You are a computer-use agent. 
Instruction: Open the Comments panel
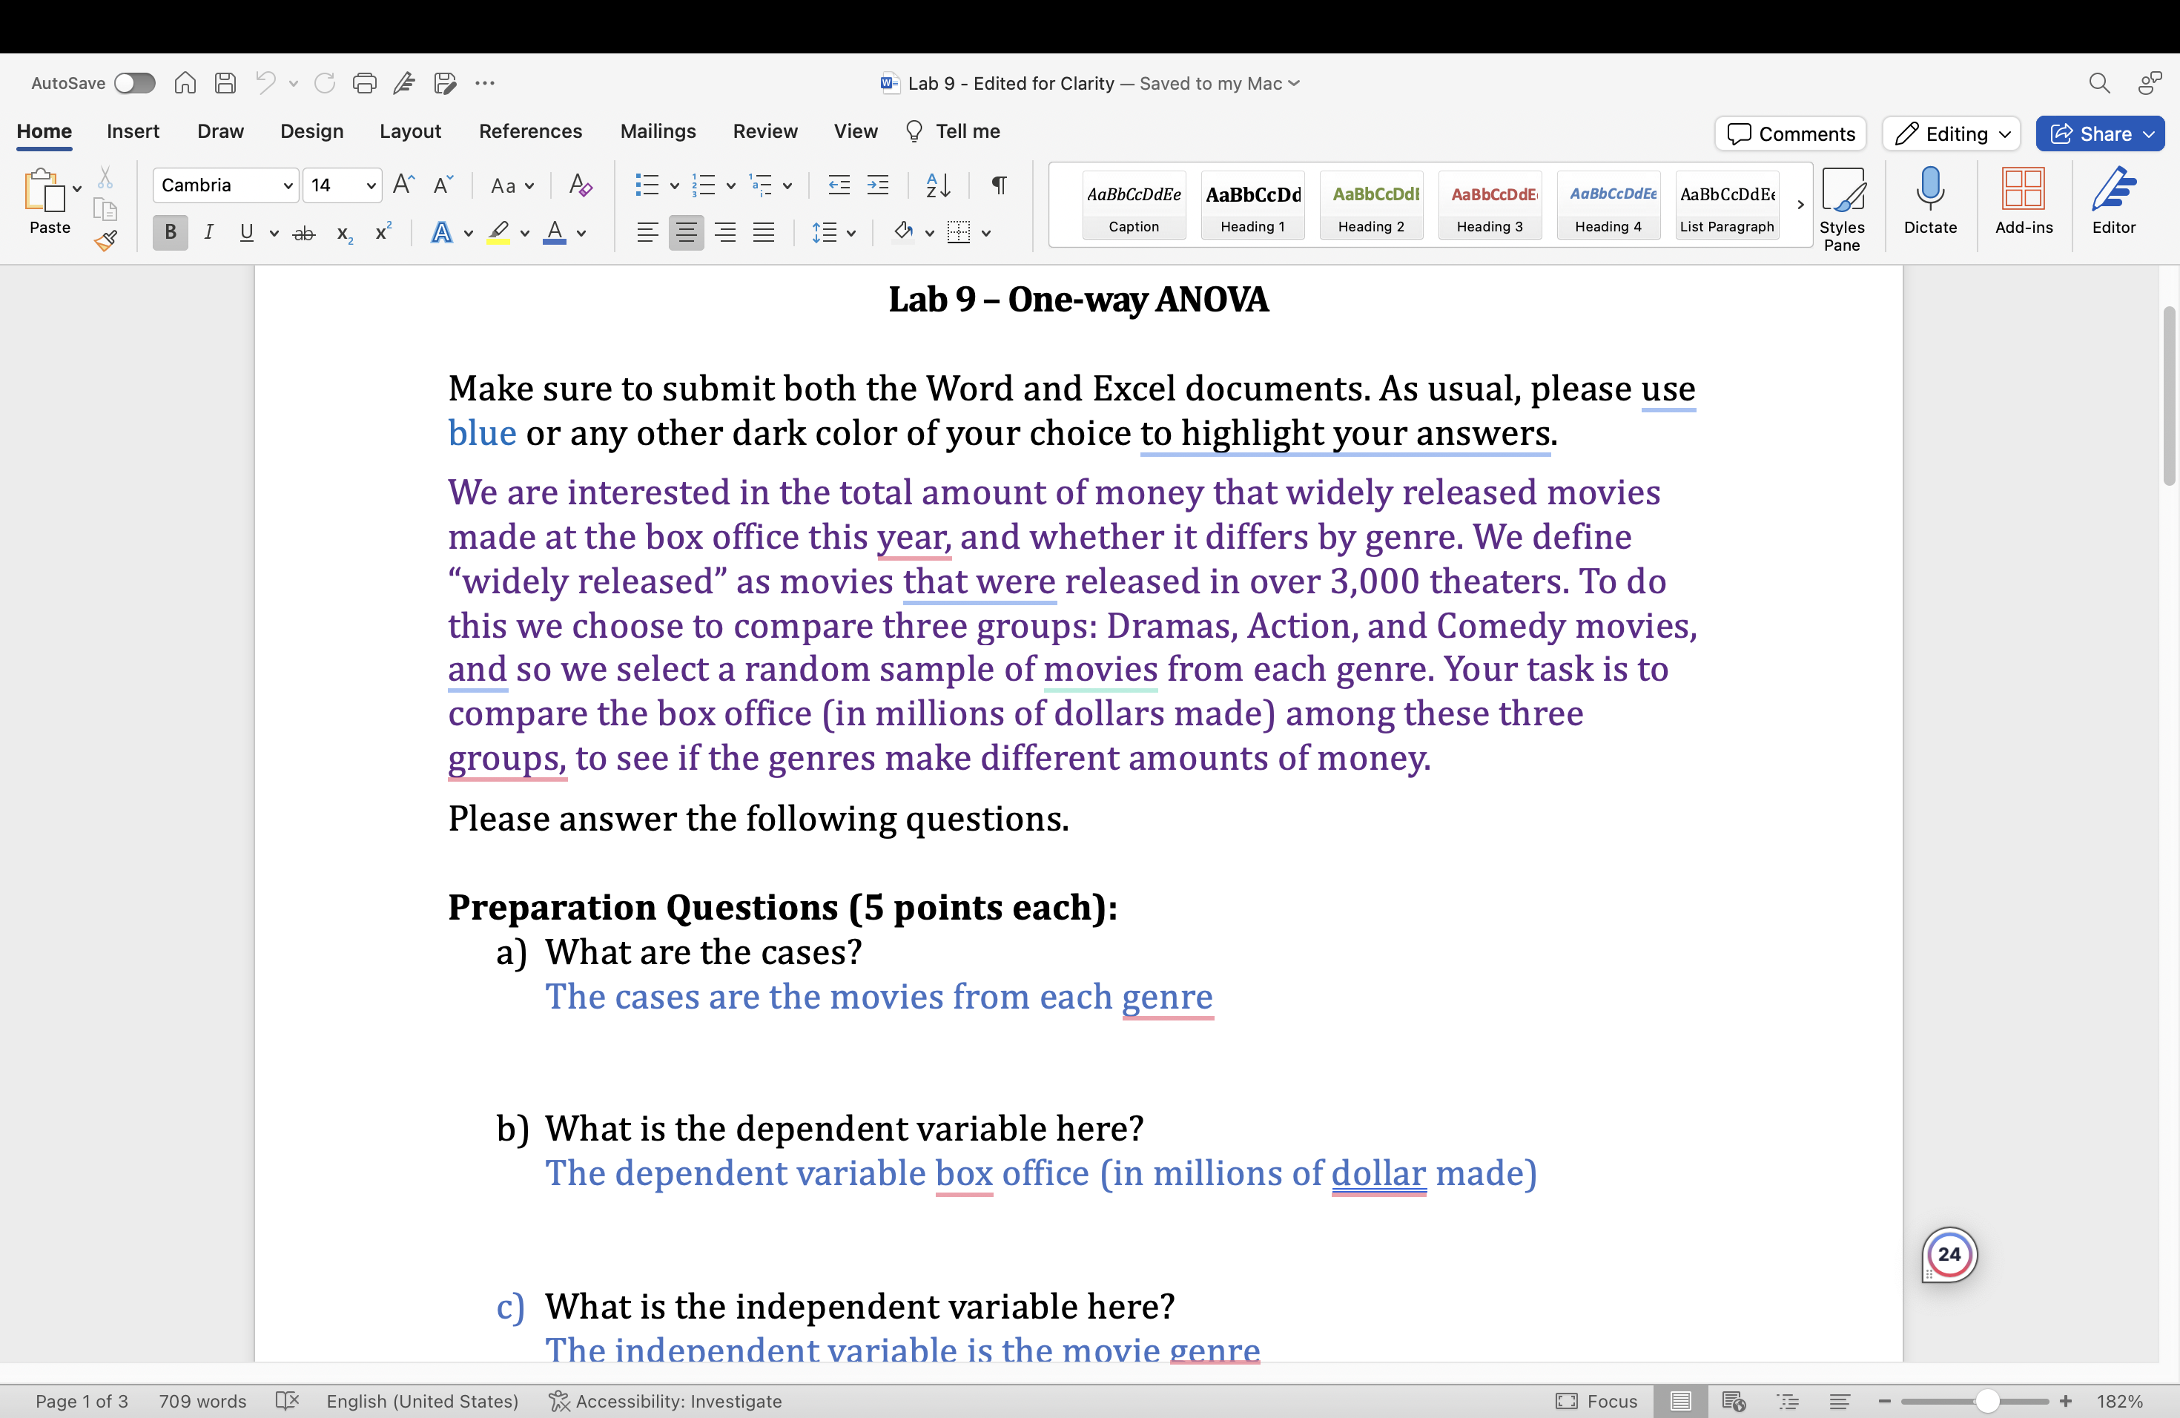coord(1789,133)
